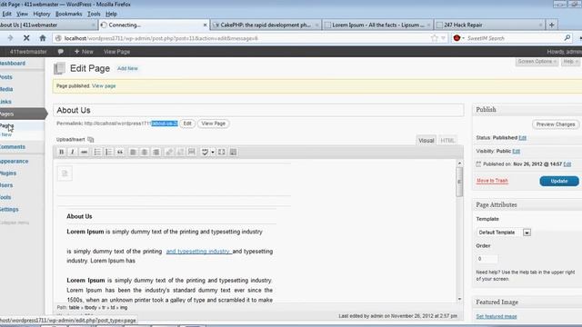The width and height of the screenshot is (582, 327).
Task: Click the Firefox forward arrow
Action: 10,38
